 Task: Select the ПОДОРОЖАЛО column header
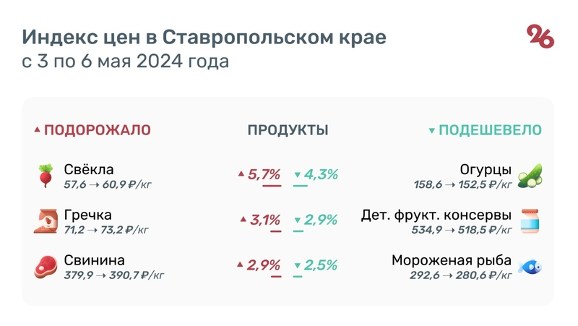coord(98,130)
